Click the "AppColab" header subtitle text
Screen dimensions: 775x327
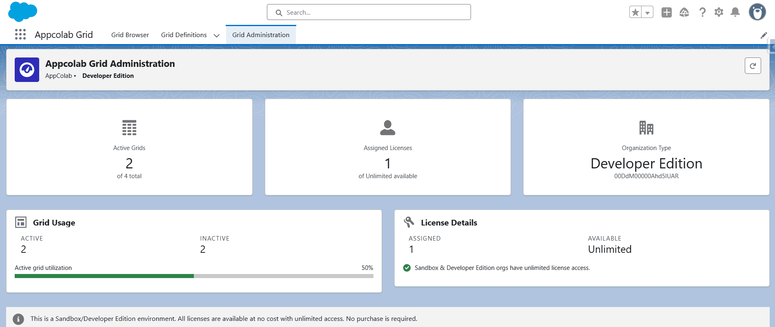(58, 76)
